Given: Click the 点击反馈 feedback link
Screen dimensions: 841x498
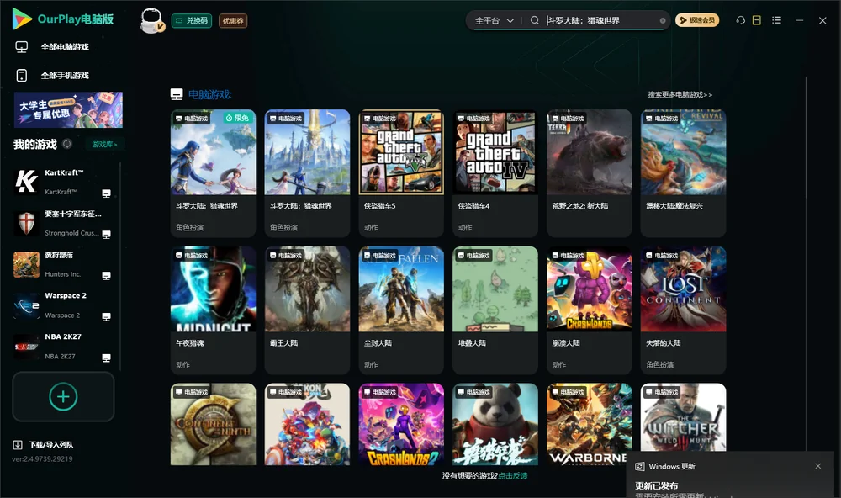Looking at the screenshot, I should [x=513, y=475].
